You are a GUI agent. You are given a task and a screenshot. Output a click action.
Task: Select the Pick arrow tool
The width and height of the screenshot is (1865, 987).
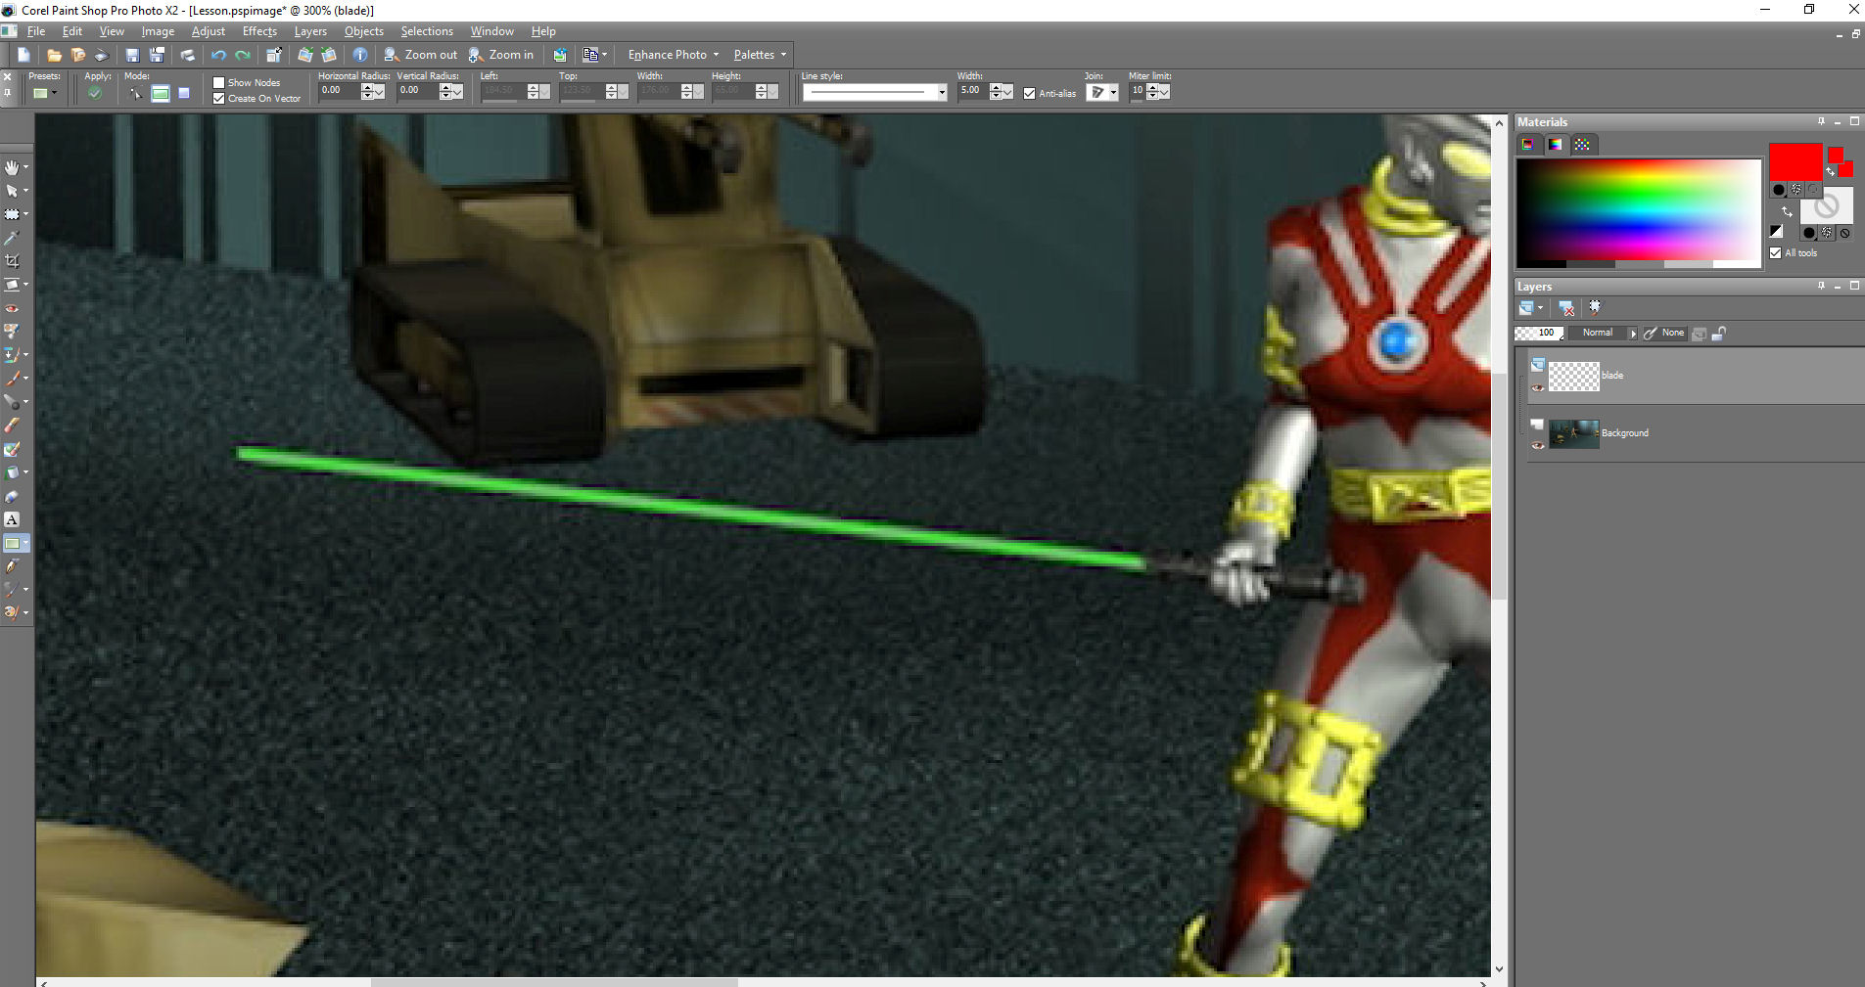[x=12, y=191]
